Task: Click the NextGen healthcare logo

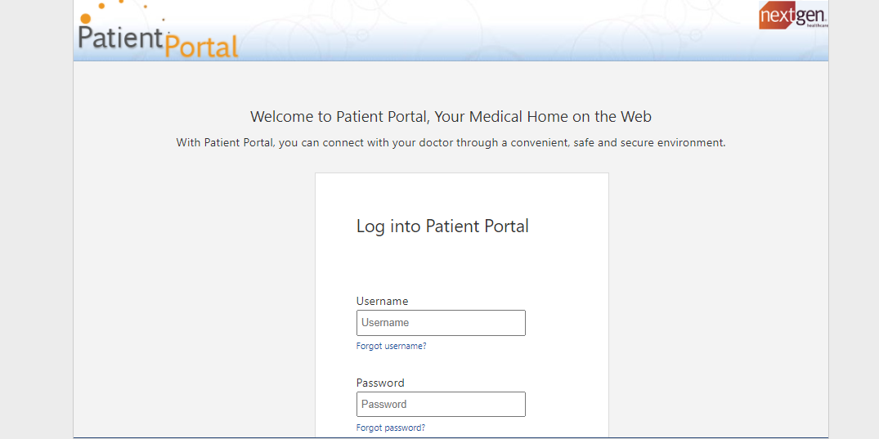Action: [793, 16]
